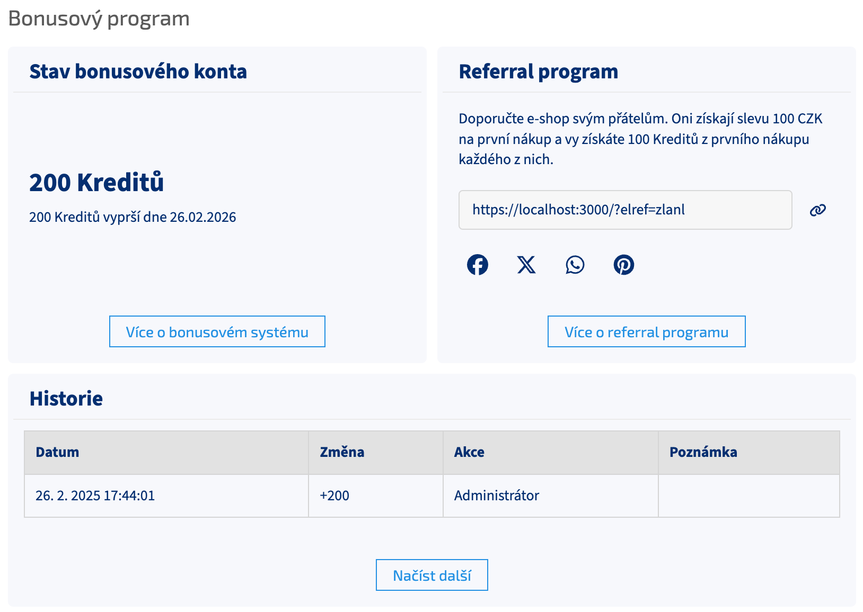Open "Více o bonusovém systému" button

[217, 332]
